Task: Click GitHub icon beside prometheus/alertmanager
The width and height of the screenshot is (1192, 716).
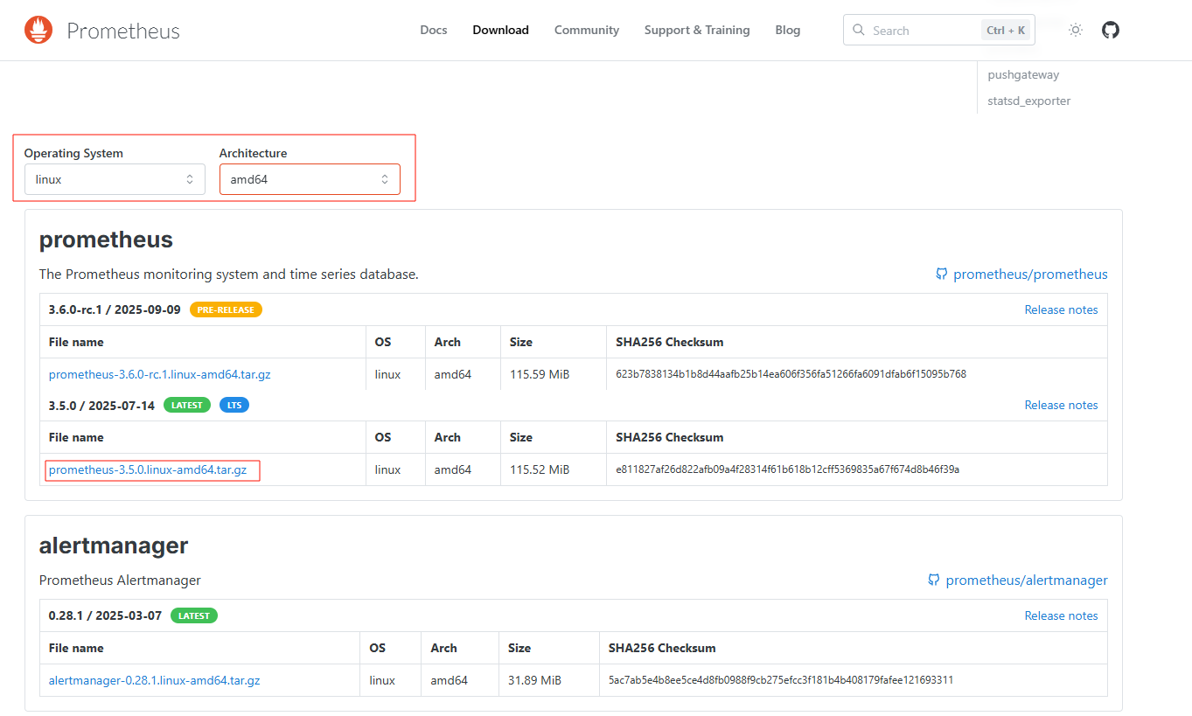Action: pos(934,580)
